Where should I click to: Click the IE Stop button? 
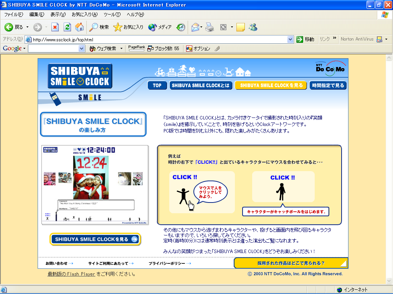tap(55, 27)
